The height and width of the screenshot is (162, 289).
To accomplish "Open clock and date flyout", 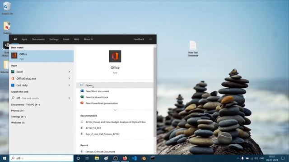I will pyautogui.click(x=272, y=158).
